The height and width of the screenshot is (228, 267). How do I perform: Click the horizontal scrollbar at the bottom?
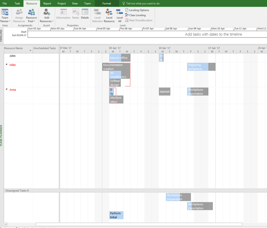pyautogui.click(x=139, y=225)
